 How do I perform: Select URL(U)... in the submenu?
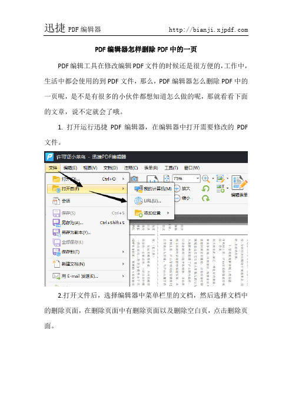(151, 201)
